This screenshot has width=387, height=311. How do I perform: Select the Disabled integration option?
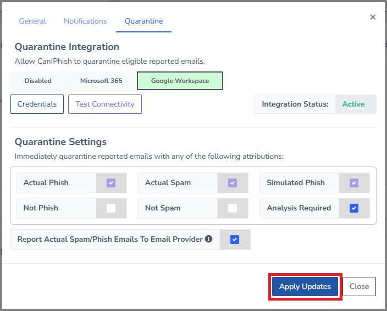click(x=38, y=81)
